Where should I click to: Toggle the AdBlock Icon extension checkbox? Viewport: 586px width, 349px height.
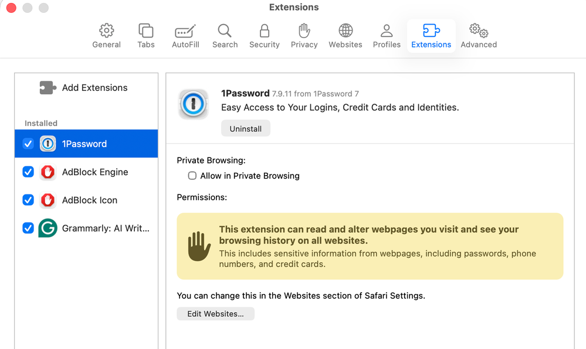(x=28, y=200)
